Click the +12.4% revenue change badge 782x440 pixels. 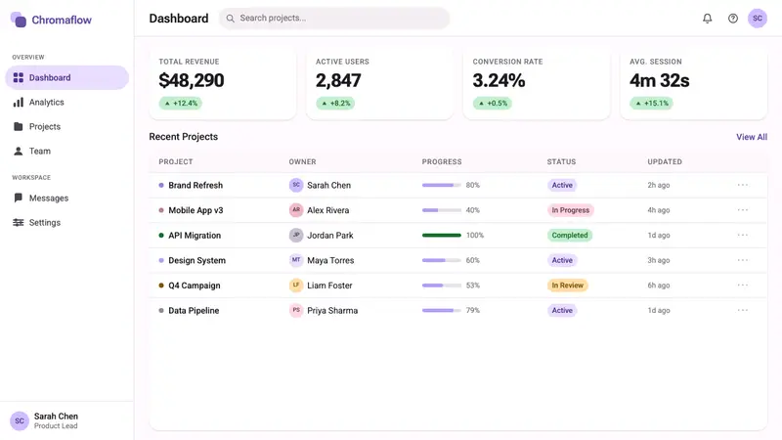[x=181, y=104]
